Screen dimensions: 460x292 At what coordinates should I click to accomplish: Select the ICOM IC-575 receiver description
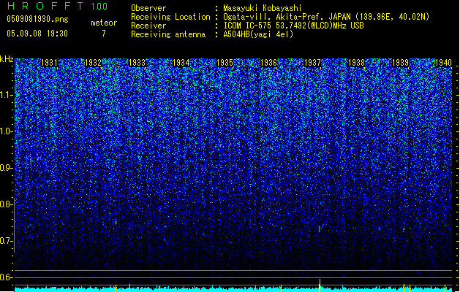coord(293,26)
